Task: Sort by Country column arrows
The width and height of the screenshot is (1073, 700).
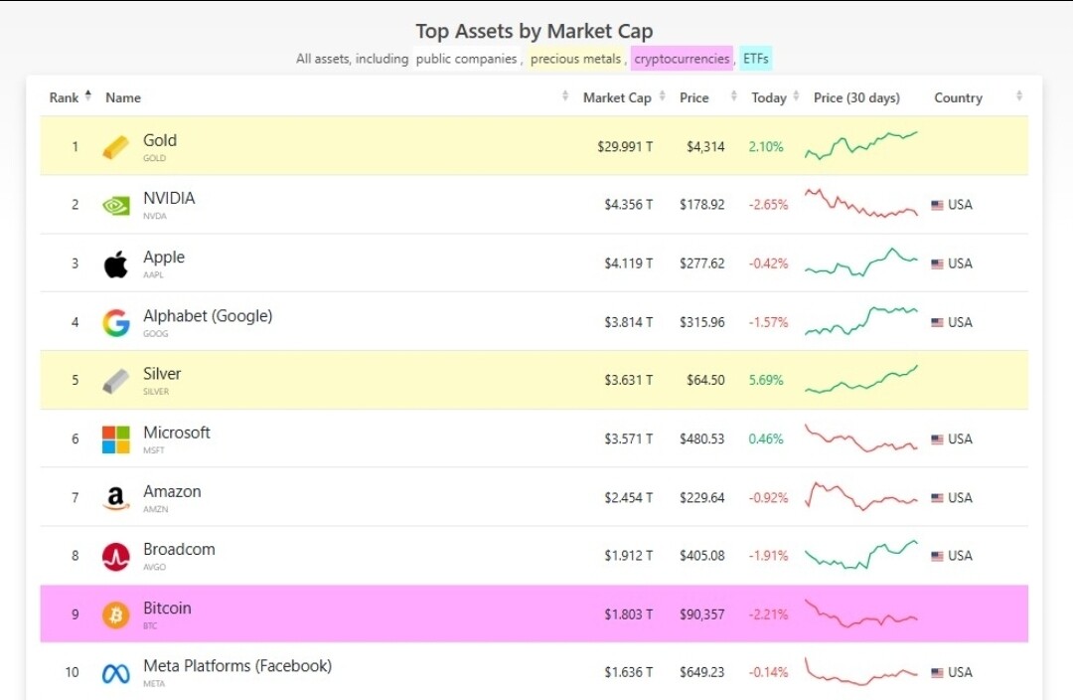Action: coord(1018,96)
